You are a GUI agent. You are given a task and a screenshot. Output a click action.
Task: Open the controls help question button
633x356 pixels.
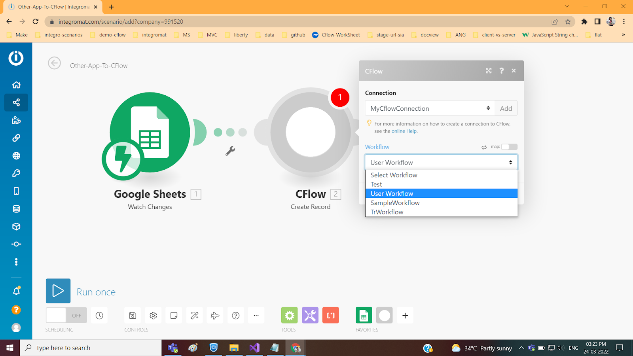point(235,315)
